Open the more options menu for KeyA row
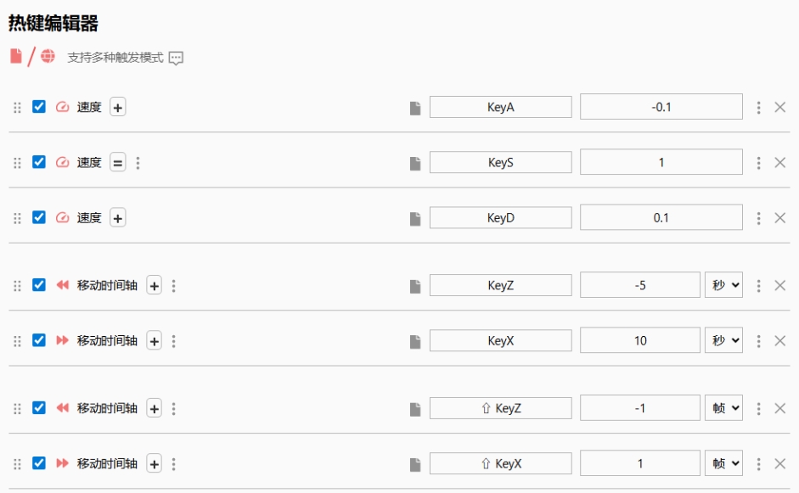The width and height of the screenshot is (799, 493). pyautogui.click(x=758, y=108)
